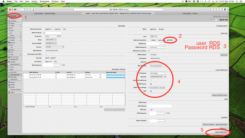
Task: Toggle Safe Mode in the sidebar
Action: pyautogui.click(x=15, y=77)
